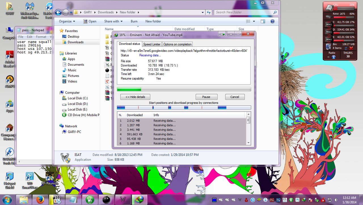Image resolution: width=363 pixels, height=205 pixels.
Task: Open the Share with dropdown menu
Action: click(113, 21)
